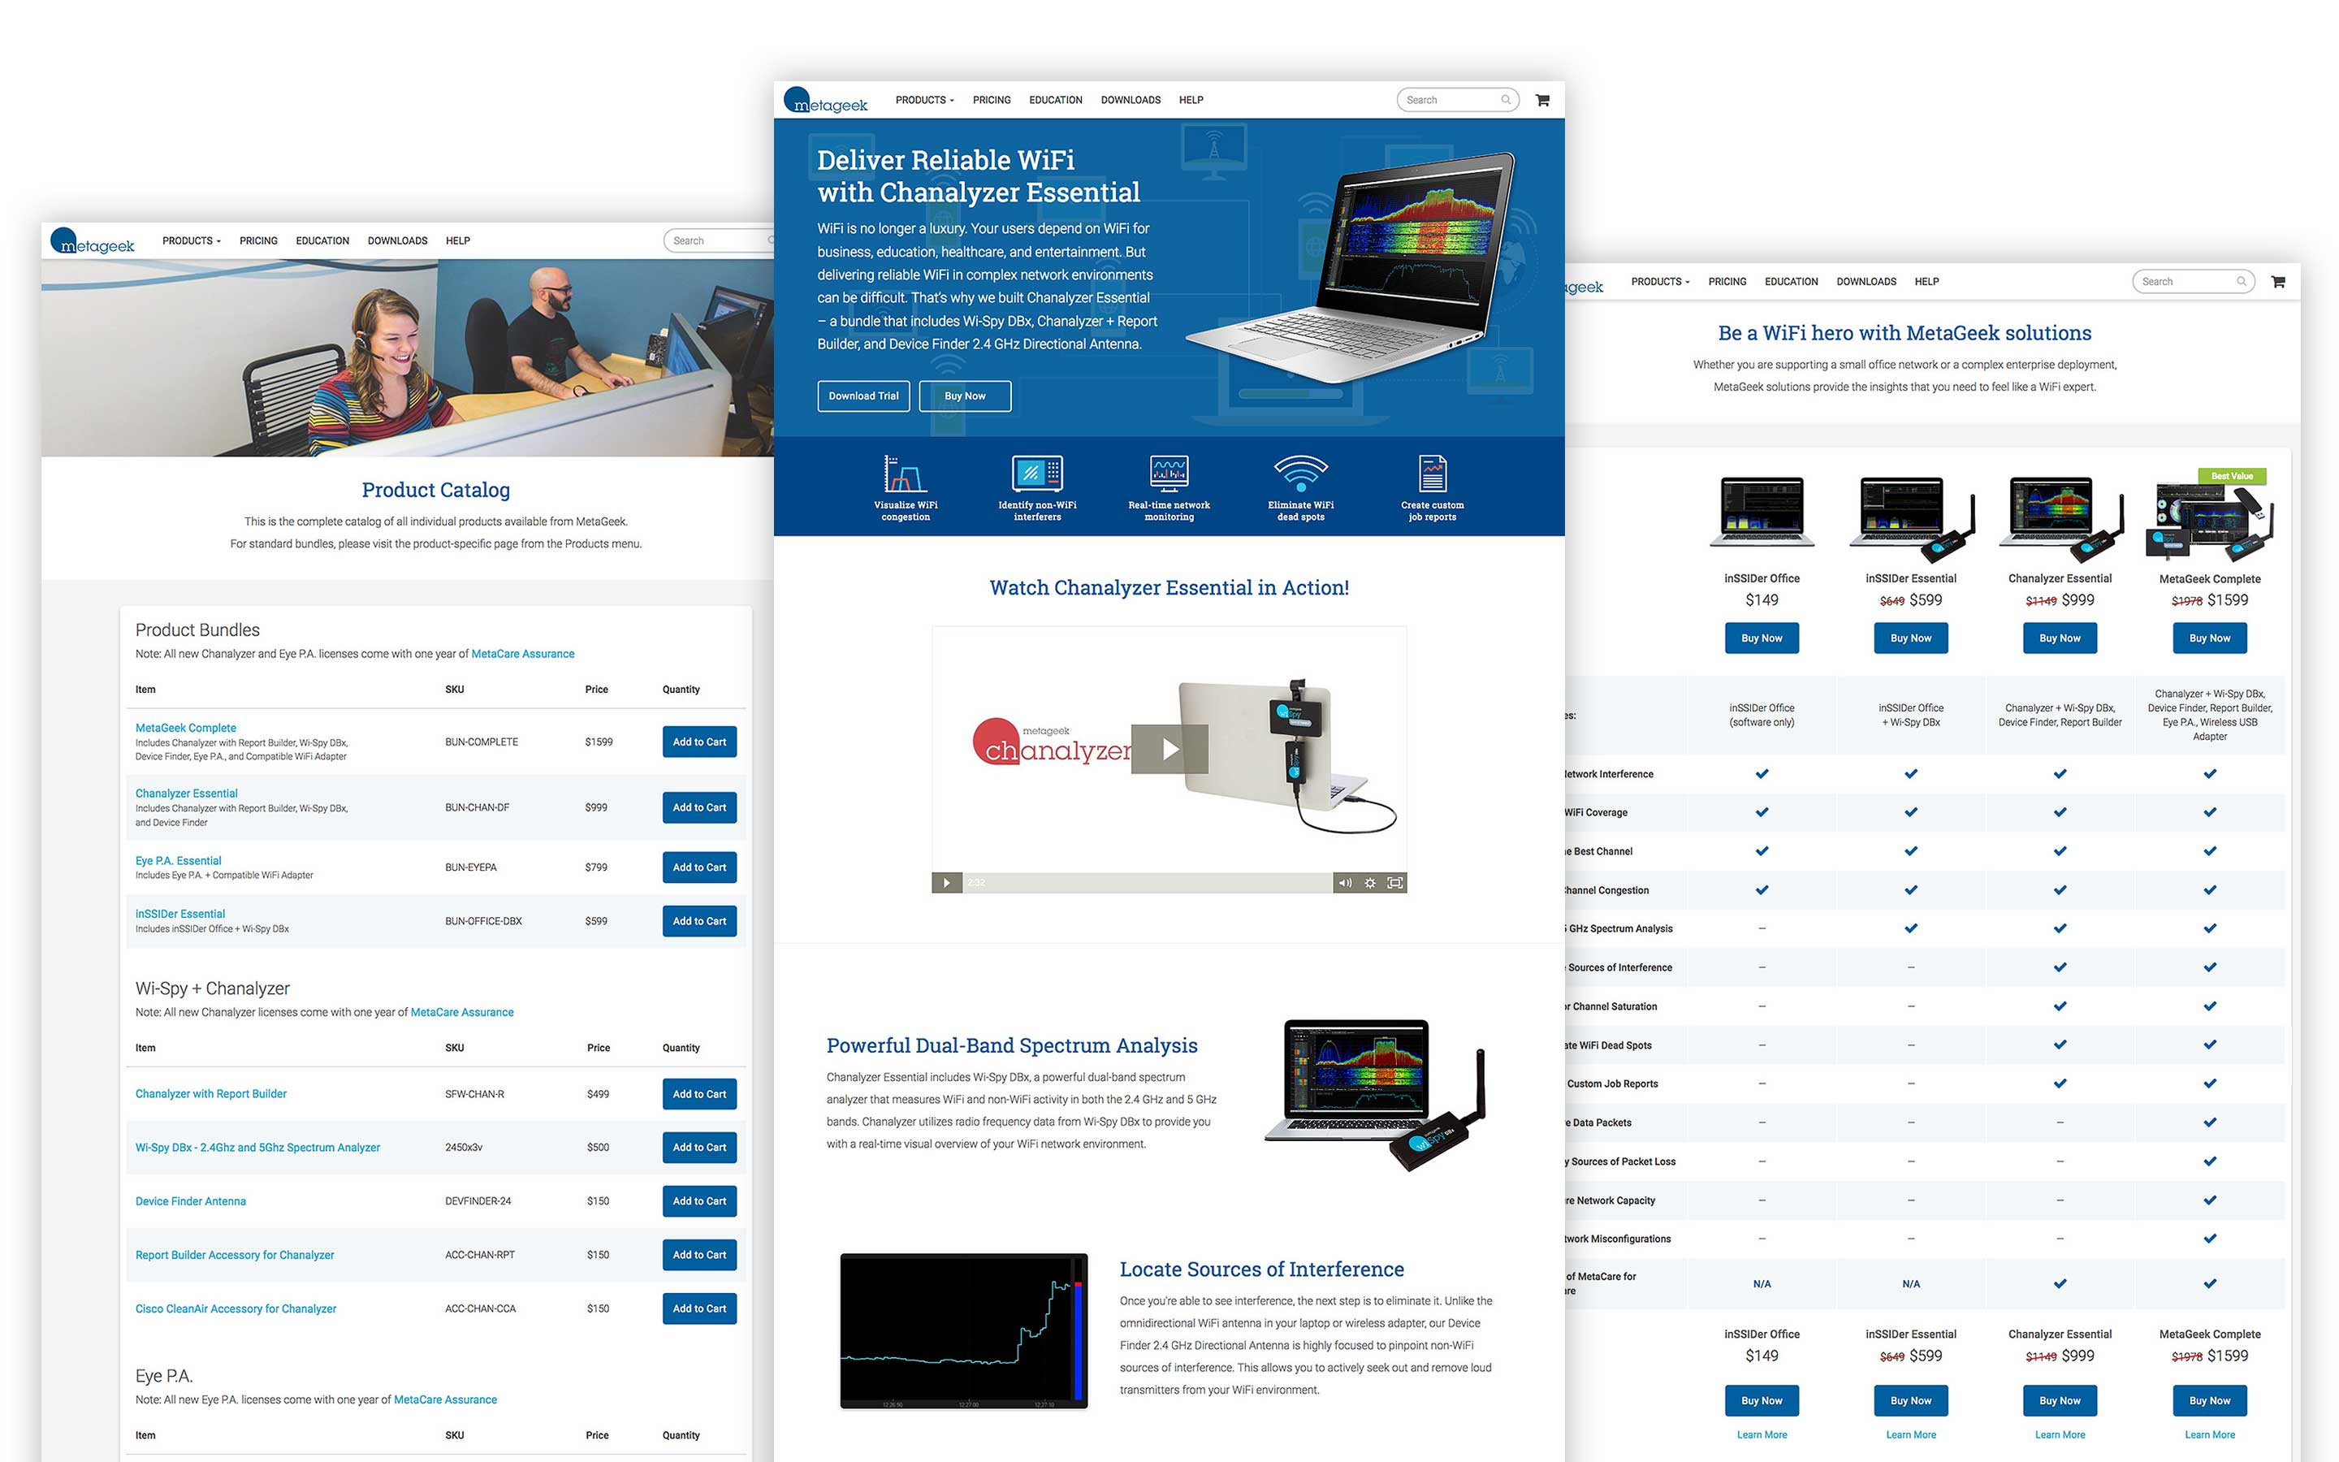The image size is (2339, 1462).
Task: Add Chanalyzer Essential bundle to cart
Action: coord(698,807)
